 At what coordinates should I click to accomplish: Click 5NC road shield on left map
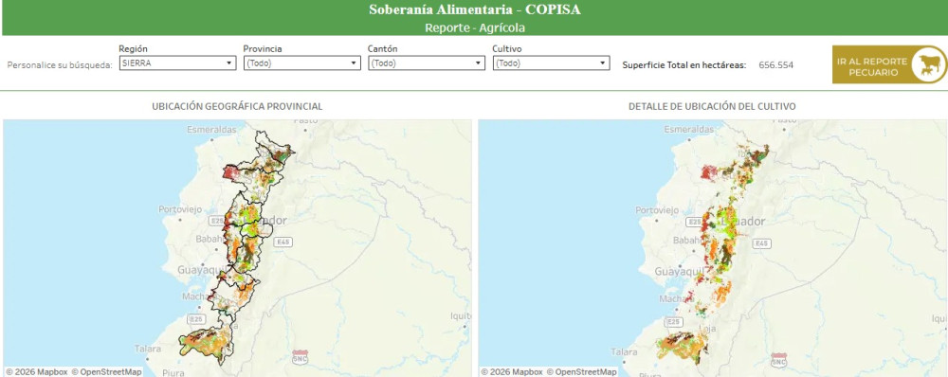click(301, 356)
